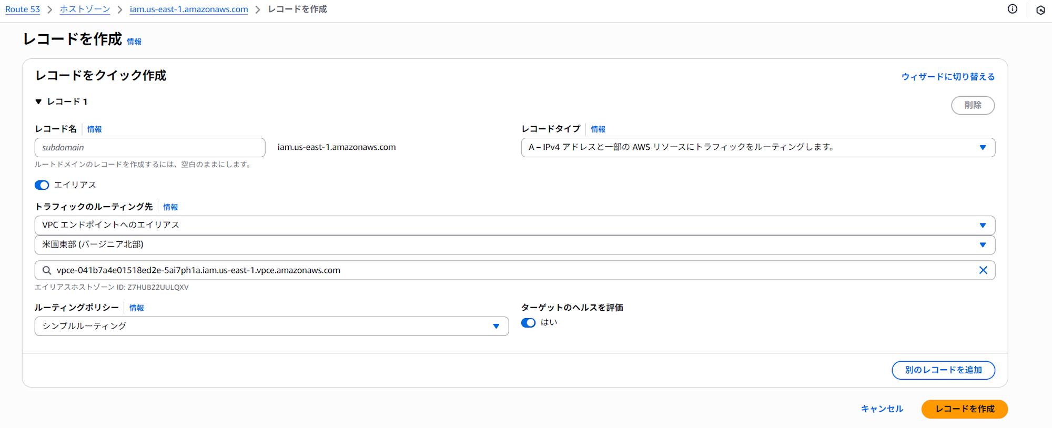Click 情報 link next to page title

coord(134,42)
